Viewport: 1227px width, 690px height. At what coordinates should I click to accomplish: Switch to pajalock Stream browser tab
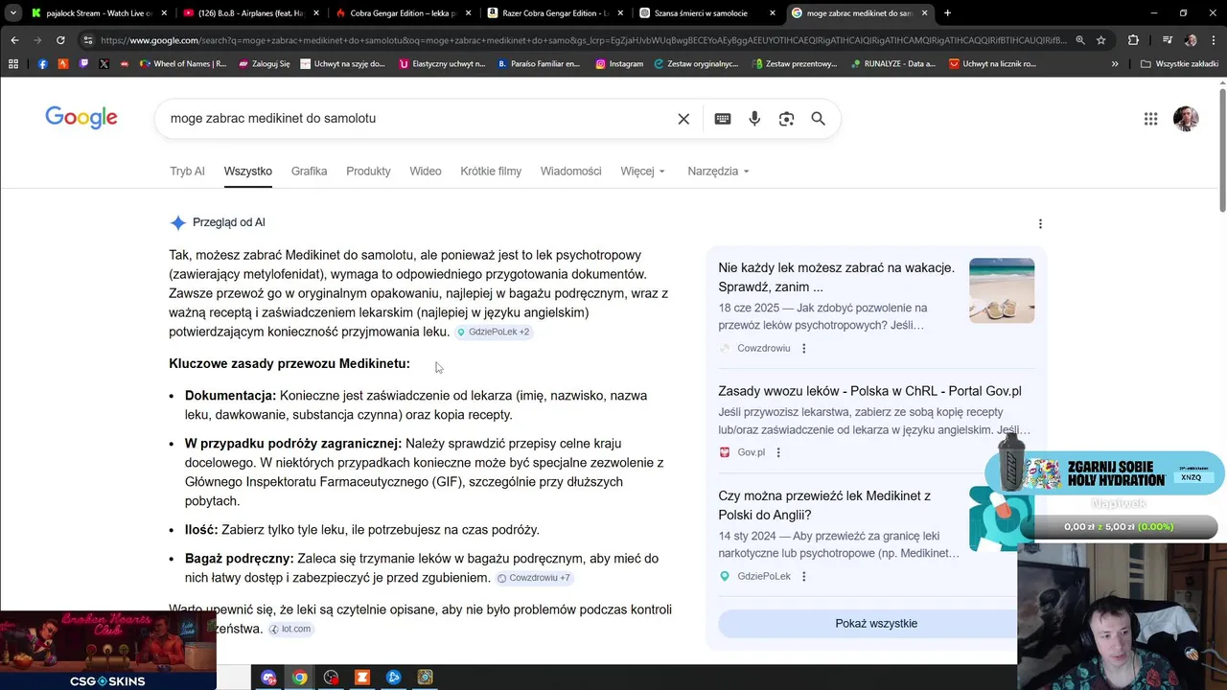coord(99,13)
